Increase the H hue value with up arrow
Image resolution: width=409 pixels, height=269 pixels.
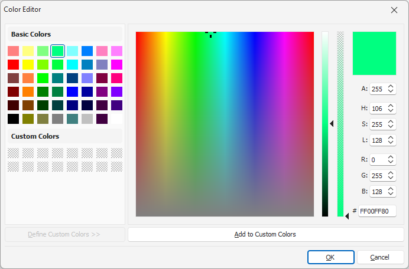pos(391,106)
